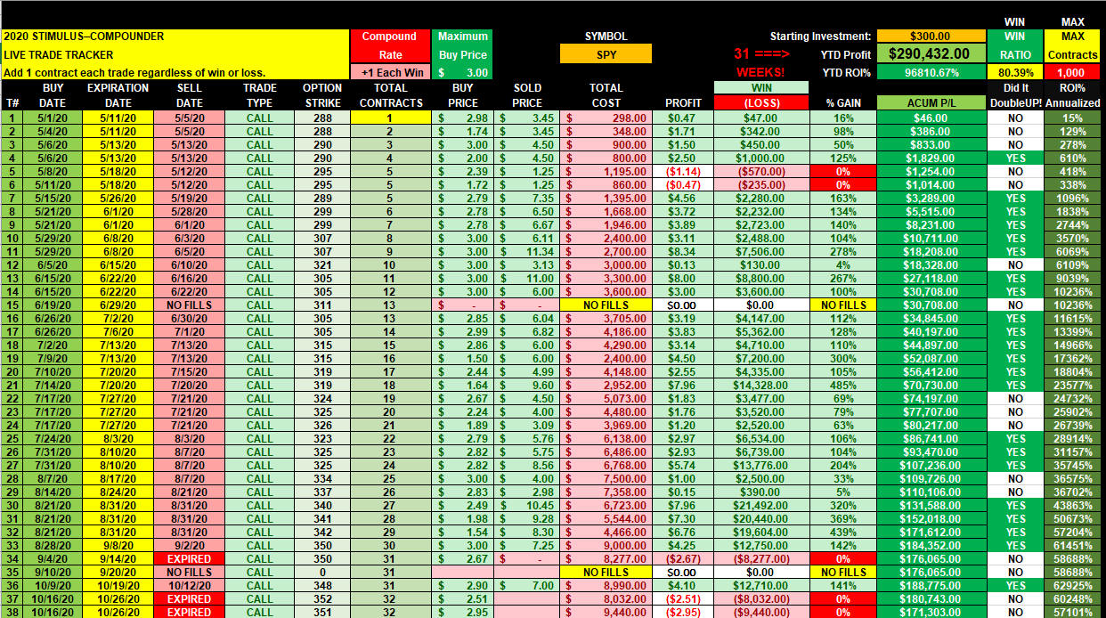Select the $3.00 maximum buy price cell
The width and height of the screenshot is (1106, 618).
coord(462,72)
